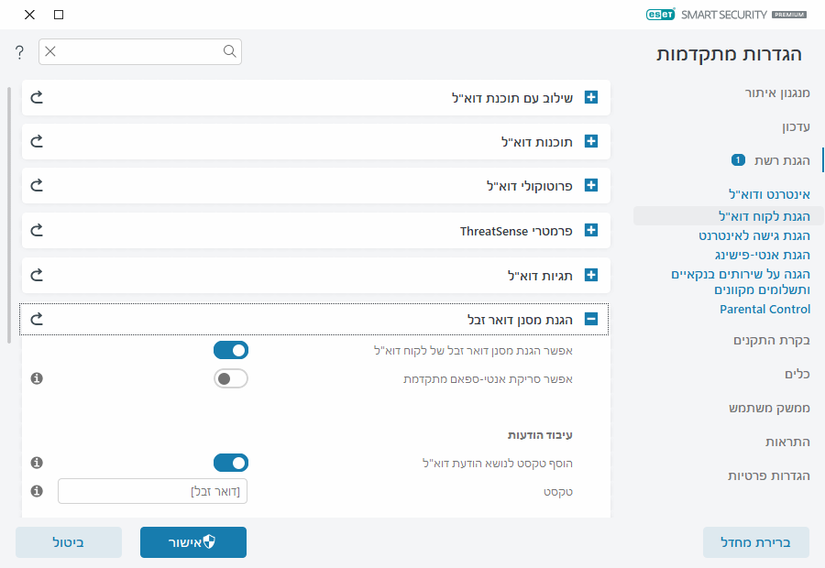Click the info icon beside the טקסט field
Image resolution: width=825 pixels, height=568 pixels.
point(38,491)
